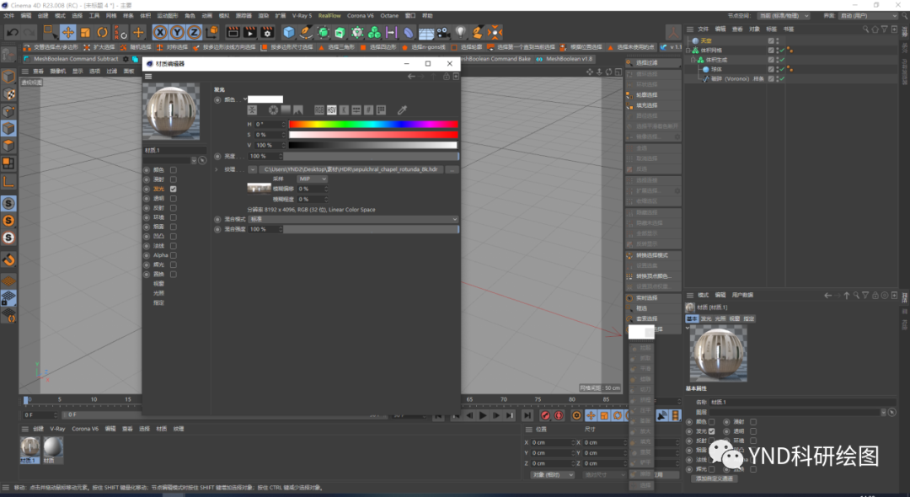Enable 反射 channel checkbox in material editor
Viewport: 910px width, 497px height.
(173, 207)
